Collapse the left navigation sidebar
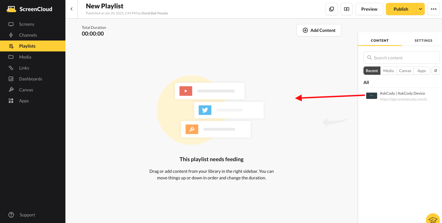Viewport: 442px width, 223px height. 71,9
